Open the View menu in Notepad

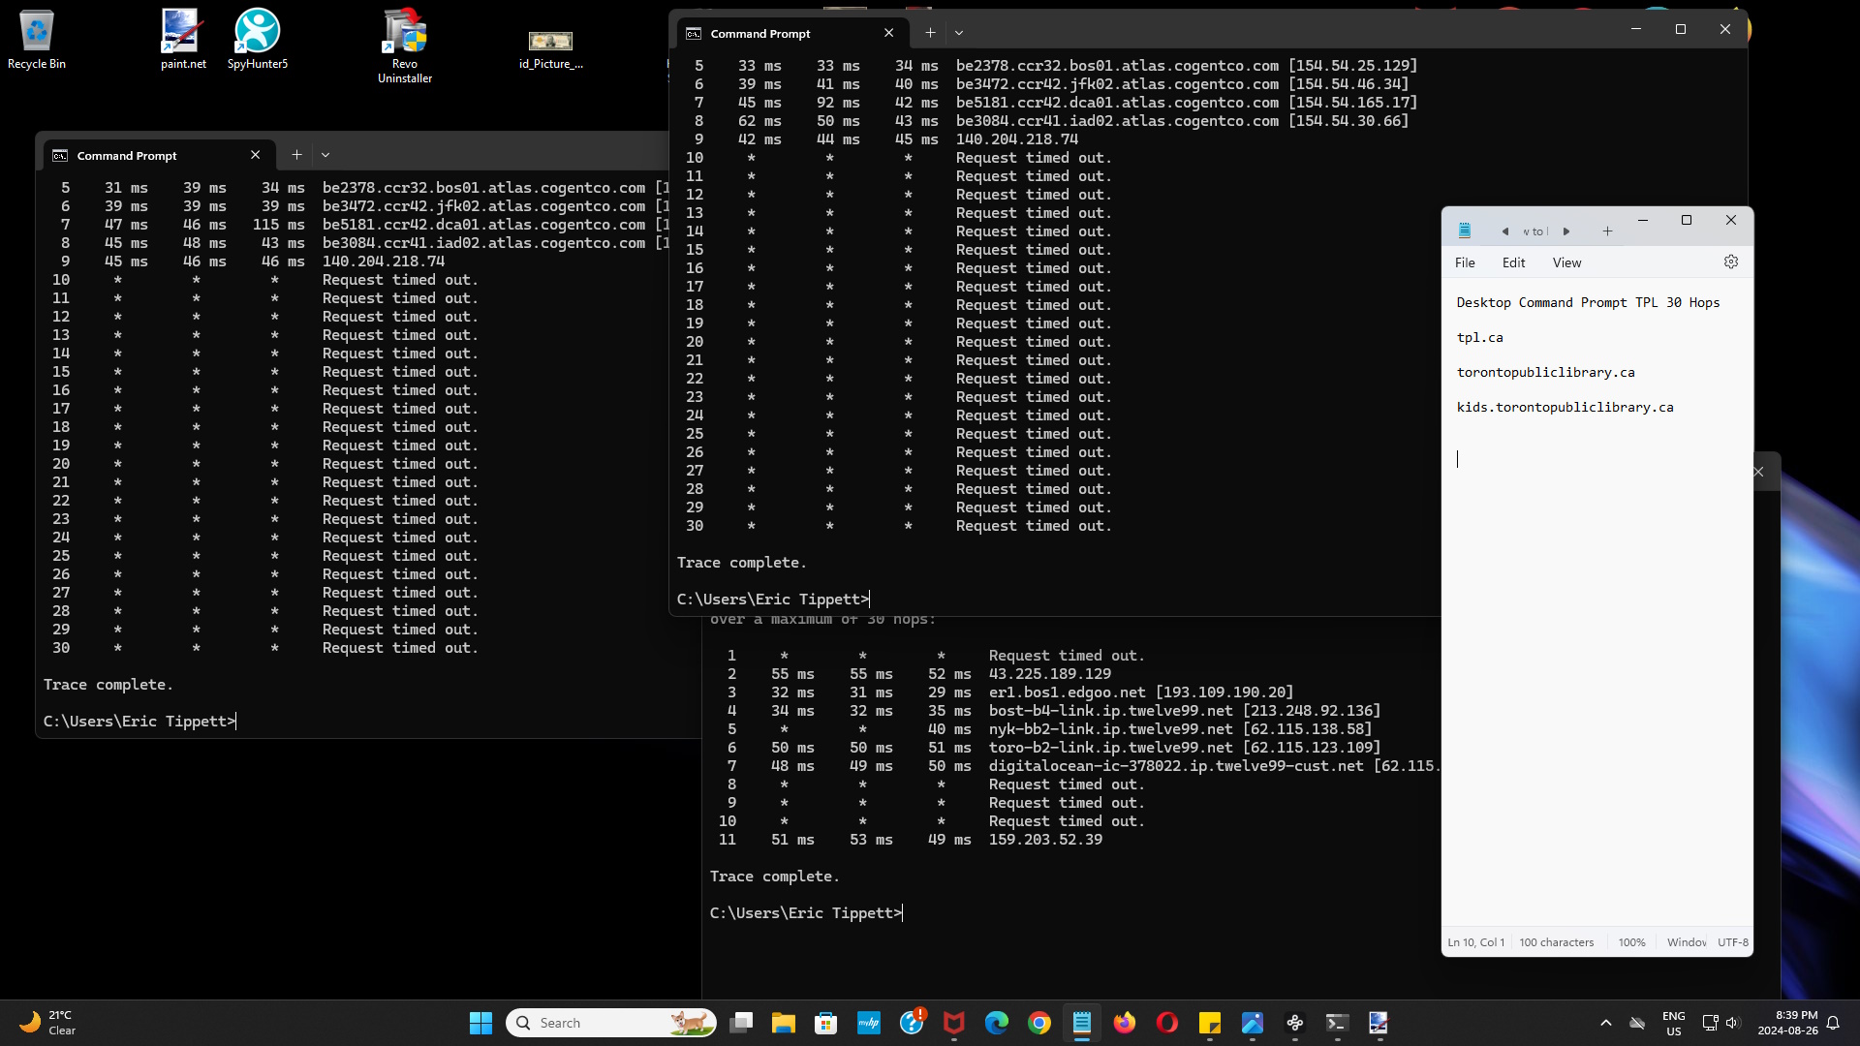click(1566, 262)
